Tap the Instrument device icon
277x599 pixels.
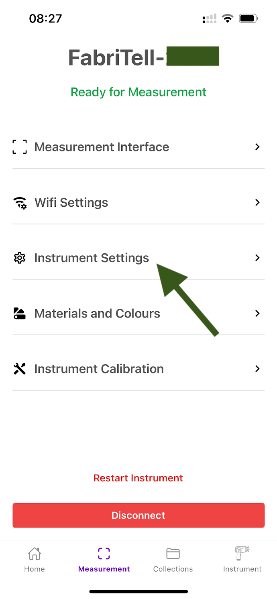(242, 554)
